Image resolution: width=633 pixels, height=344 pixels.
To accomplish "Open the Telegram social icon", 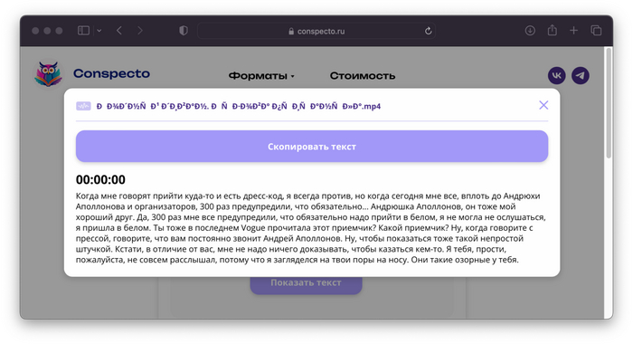I will tap(581, 76).
